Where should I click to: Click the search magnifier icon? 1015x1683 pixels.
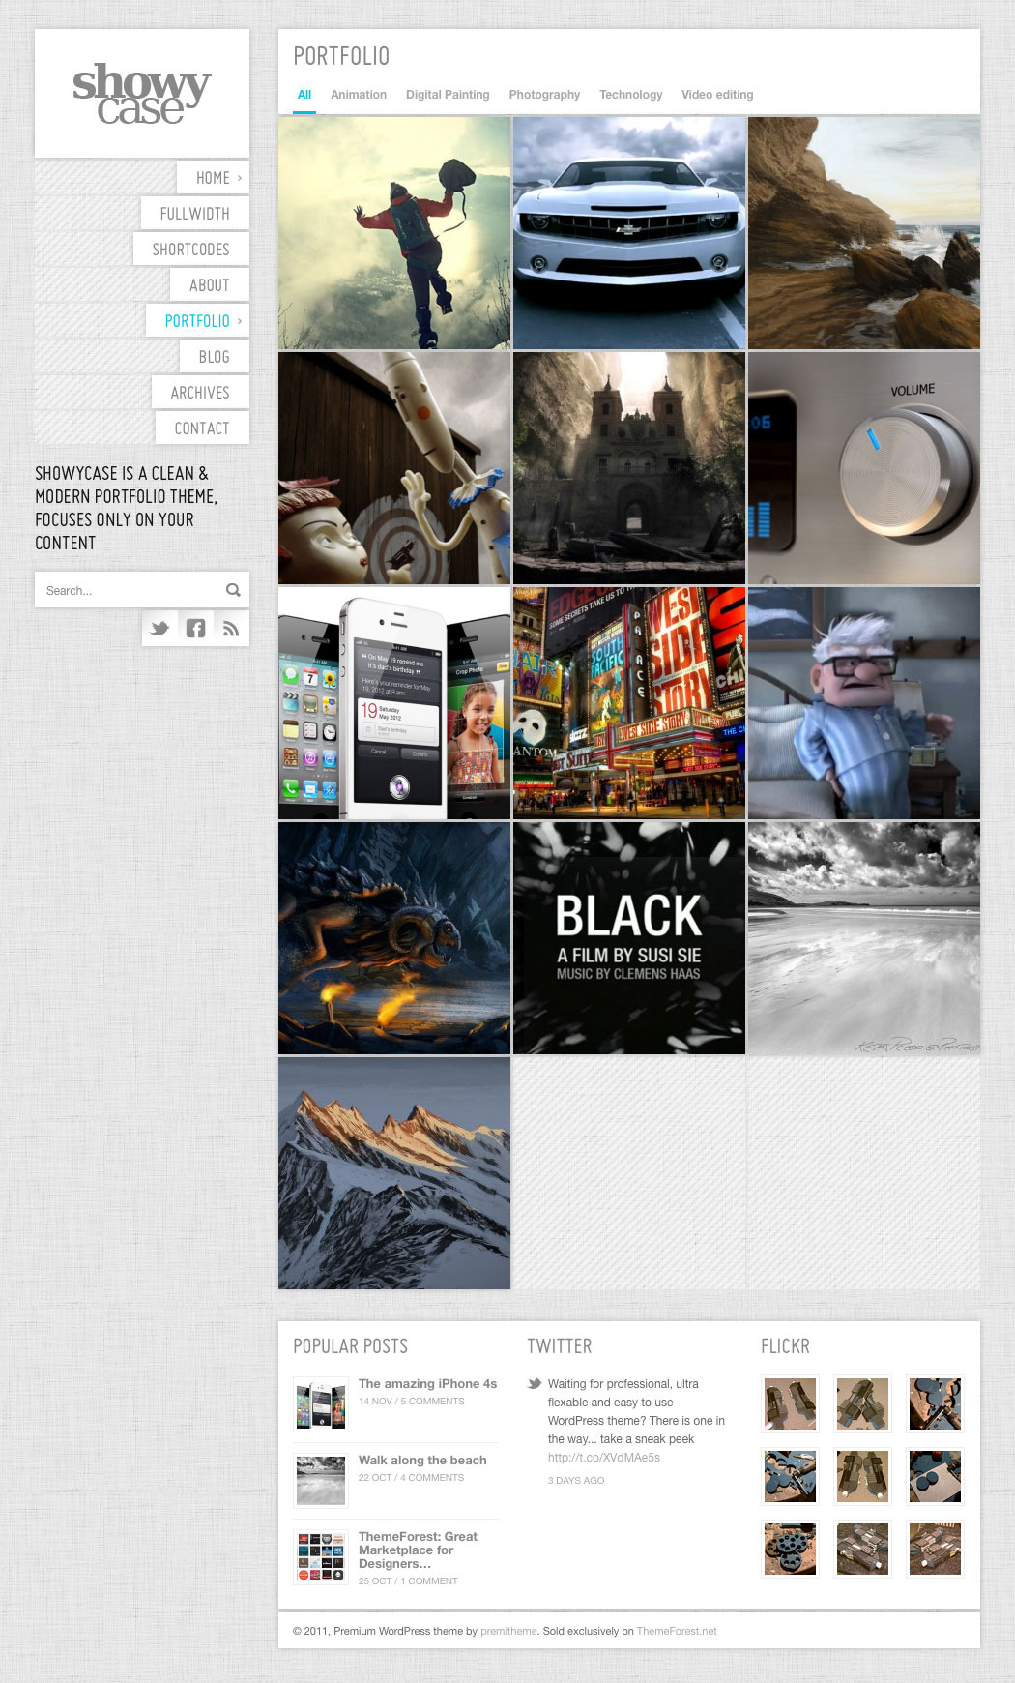(x=233, y=590)
